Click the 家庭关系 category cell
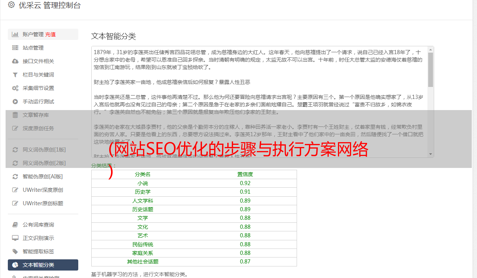 click(143, 253)
